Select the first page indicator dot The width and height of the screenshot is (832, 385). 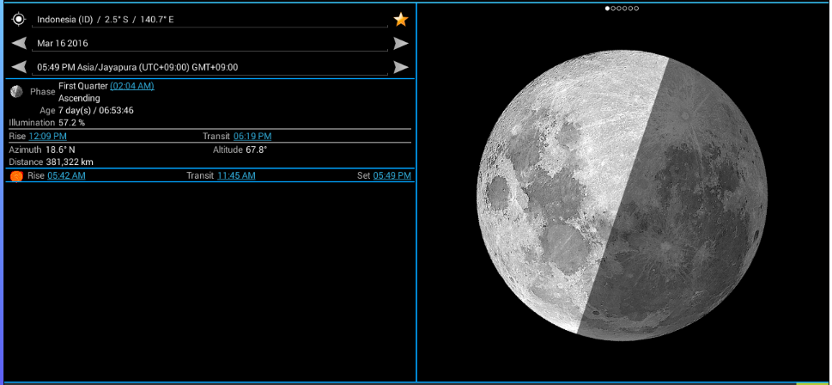pyautogui.click(x=608, y=9)
